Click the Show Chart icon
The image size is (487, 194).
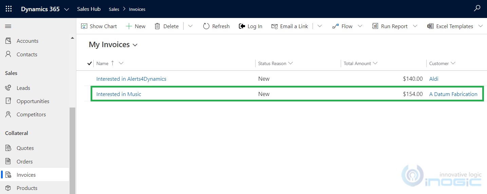[x=84, y=26]
